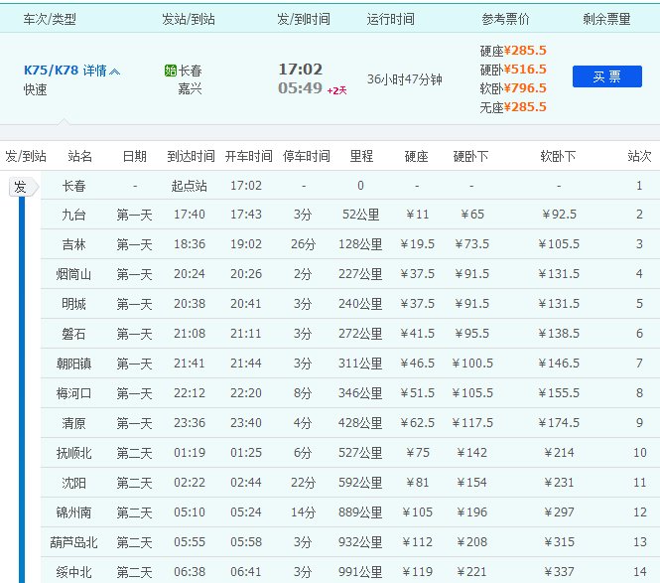Click the 硬卧¥516.5 price entry
Image resolution: width=660 pixels, height=583 pixels.
[513, 70]
